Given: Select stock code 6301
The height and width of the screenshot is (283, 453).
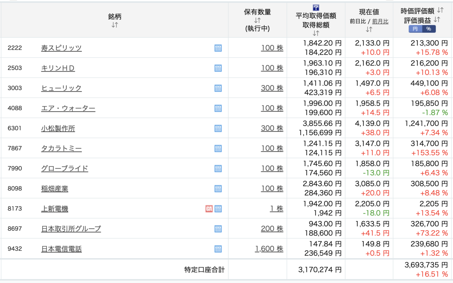Looking at the screenshot, I should 15,128.
